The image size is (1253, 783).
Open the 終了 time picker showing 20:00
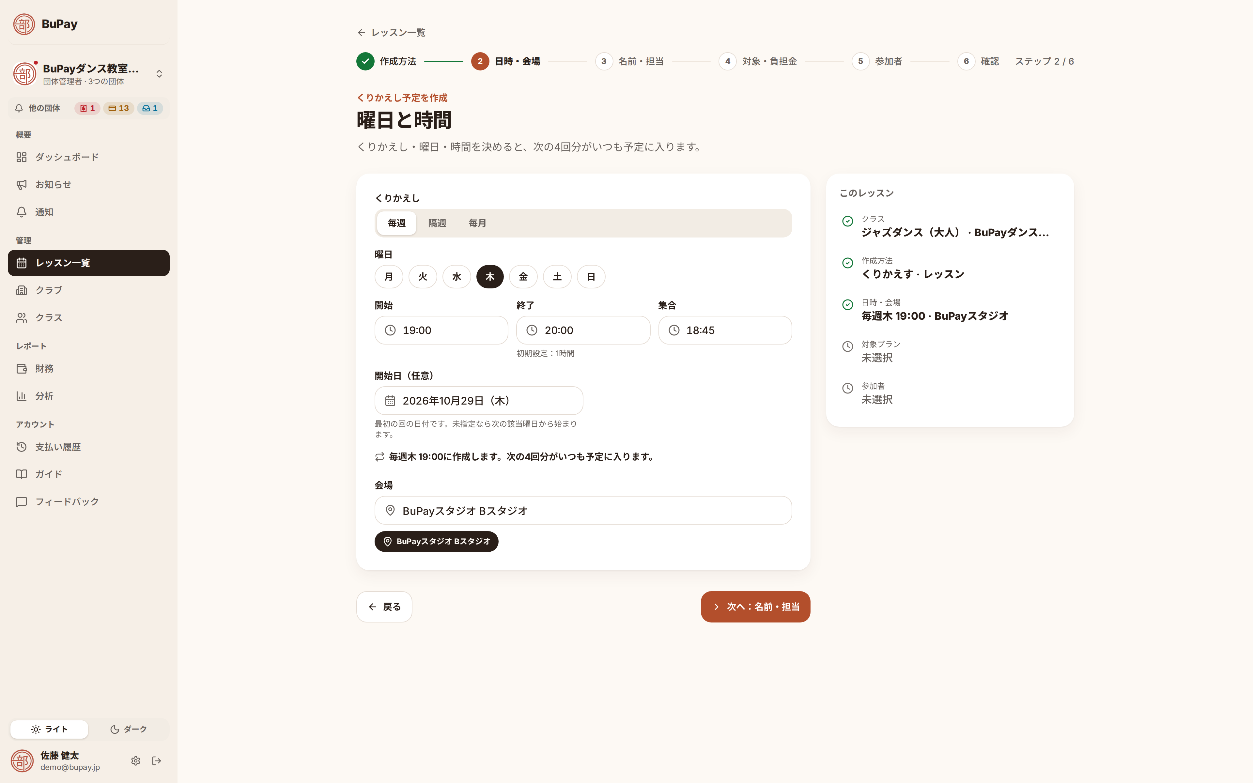click(x=583, y=330)
